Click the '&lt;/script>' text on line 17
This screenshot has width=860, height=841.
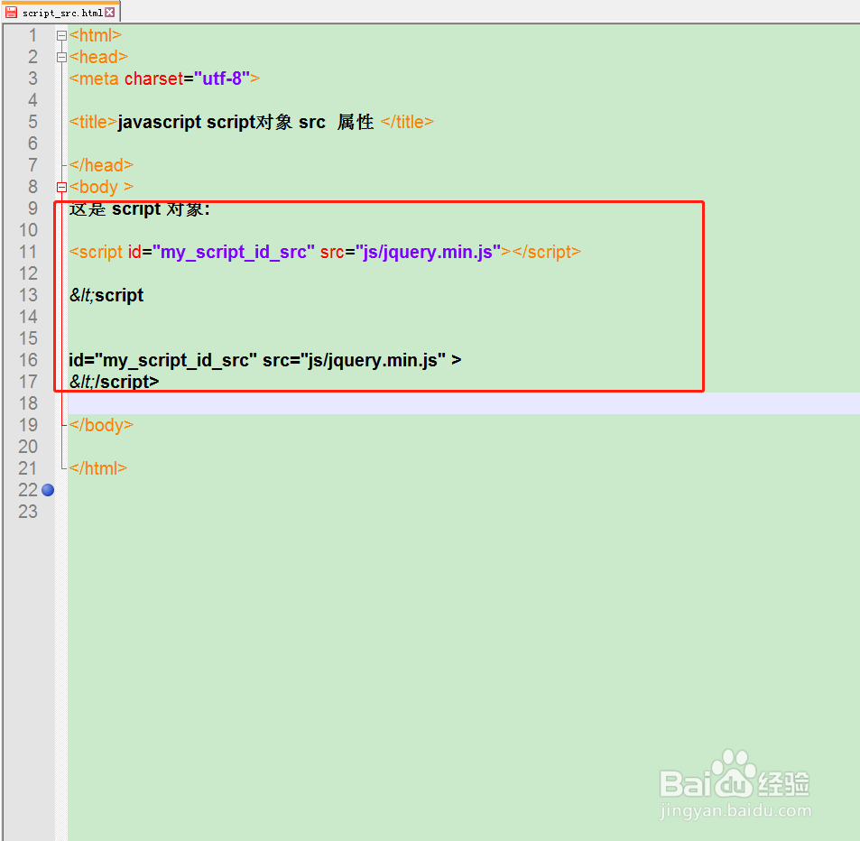point(114,382)
